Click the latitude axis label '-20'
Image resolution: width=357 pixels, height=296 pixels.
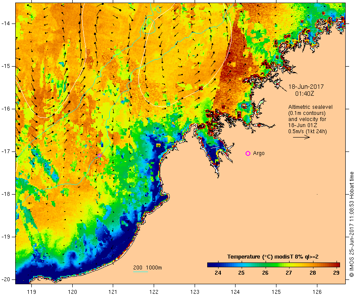pyautogui.click(x=6, y=279)
